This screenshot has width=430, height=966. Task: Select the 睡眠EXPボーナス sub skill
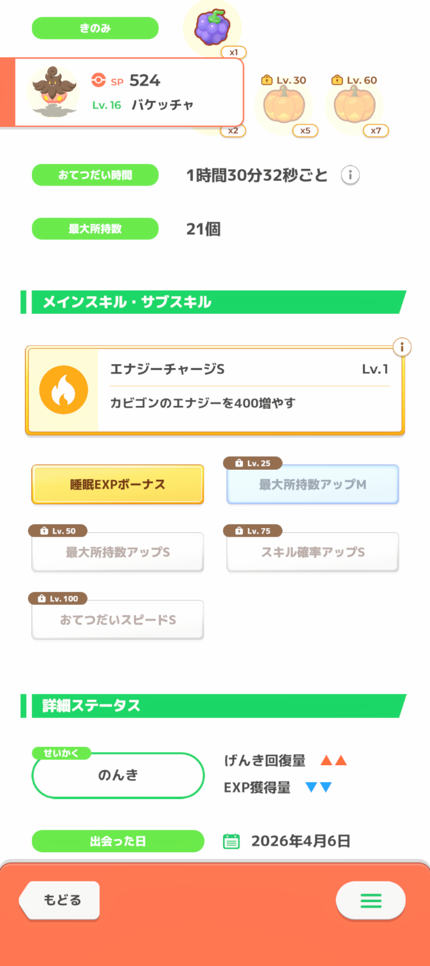[x=118, y=484]
